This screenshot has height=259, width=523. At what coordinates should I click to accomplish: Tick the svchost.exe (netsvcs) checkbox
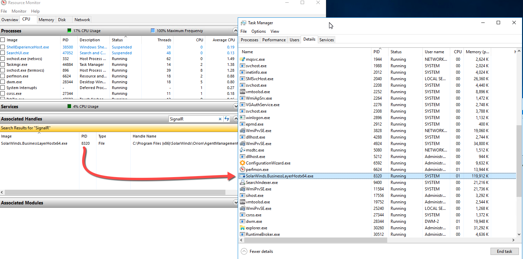tap(3, 59)
